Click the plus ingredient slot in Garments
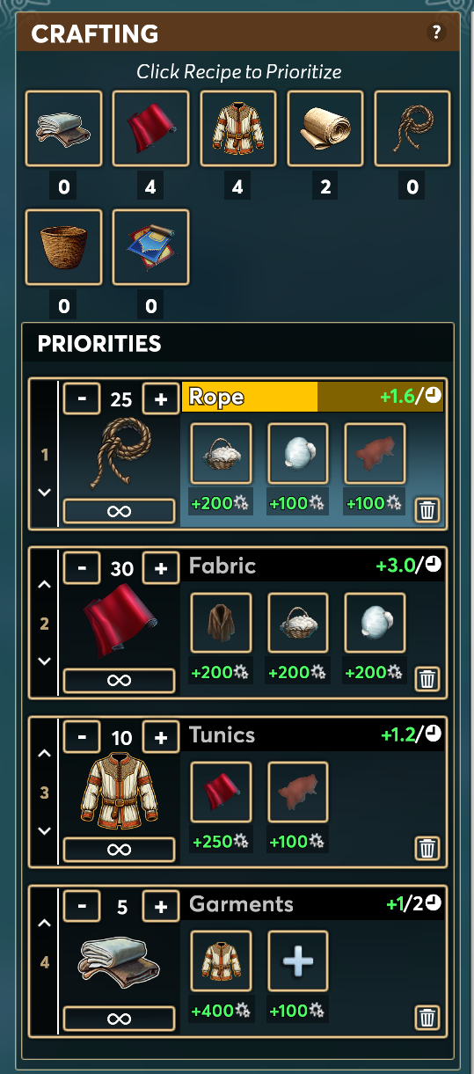The width and height of the screenshot is (474, 1074). point(298,961)
